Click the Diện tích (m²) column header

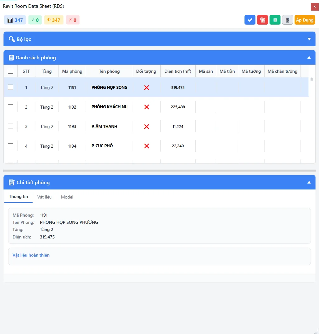click(178, 71)
